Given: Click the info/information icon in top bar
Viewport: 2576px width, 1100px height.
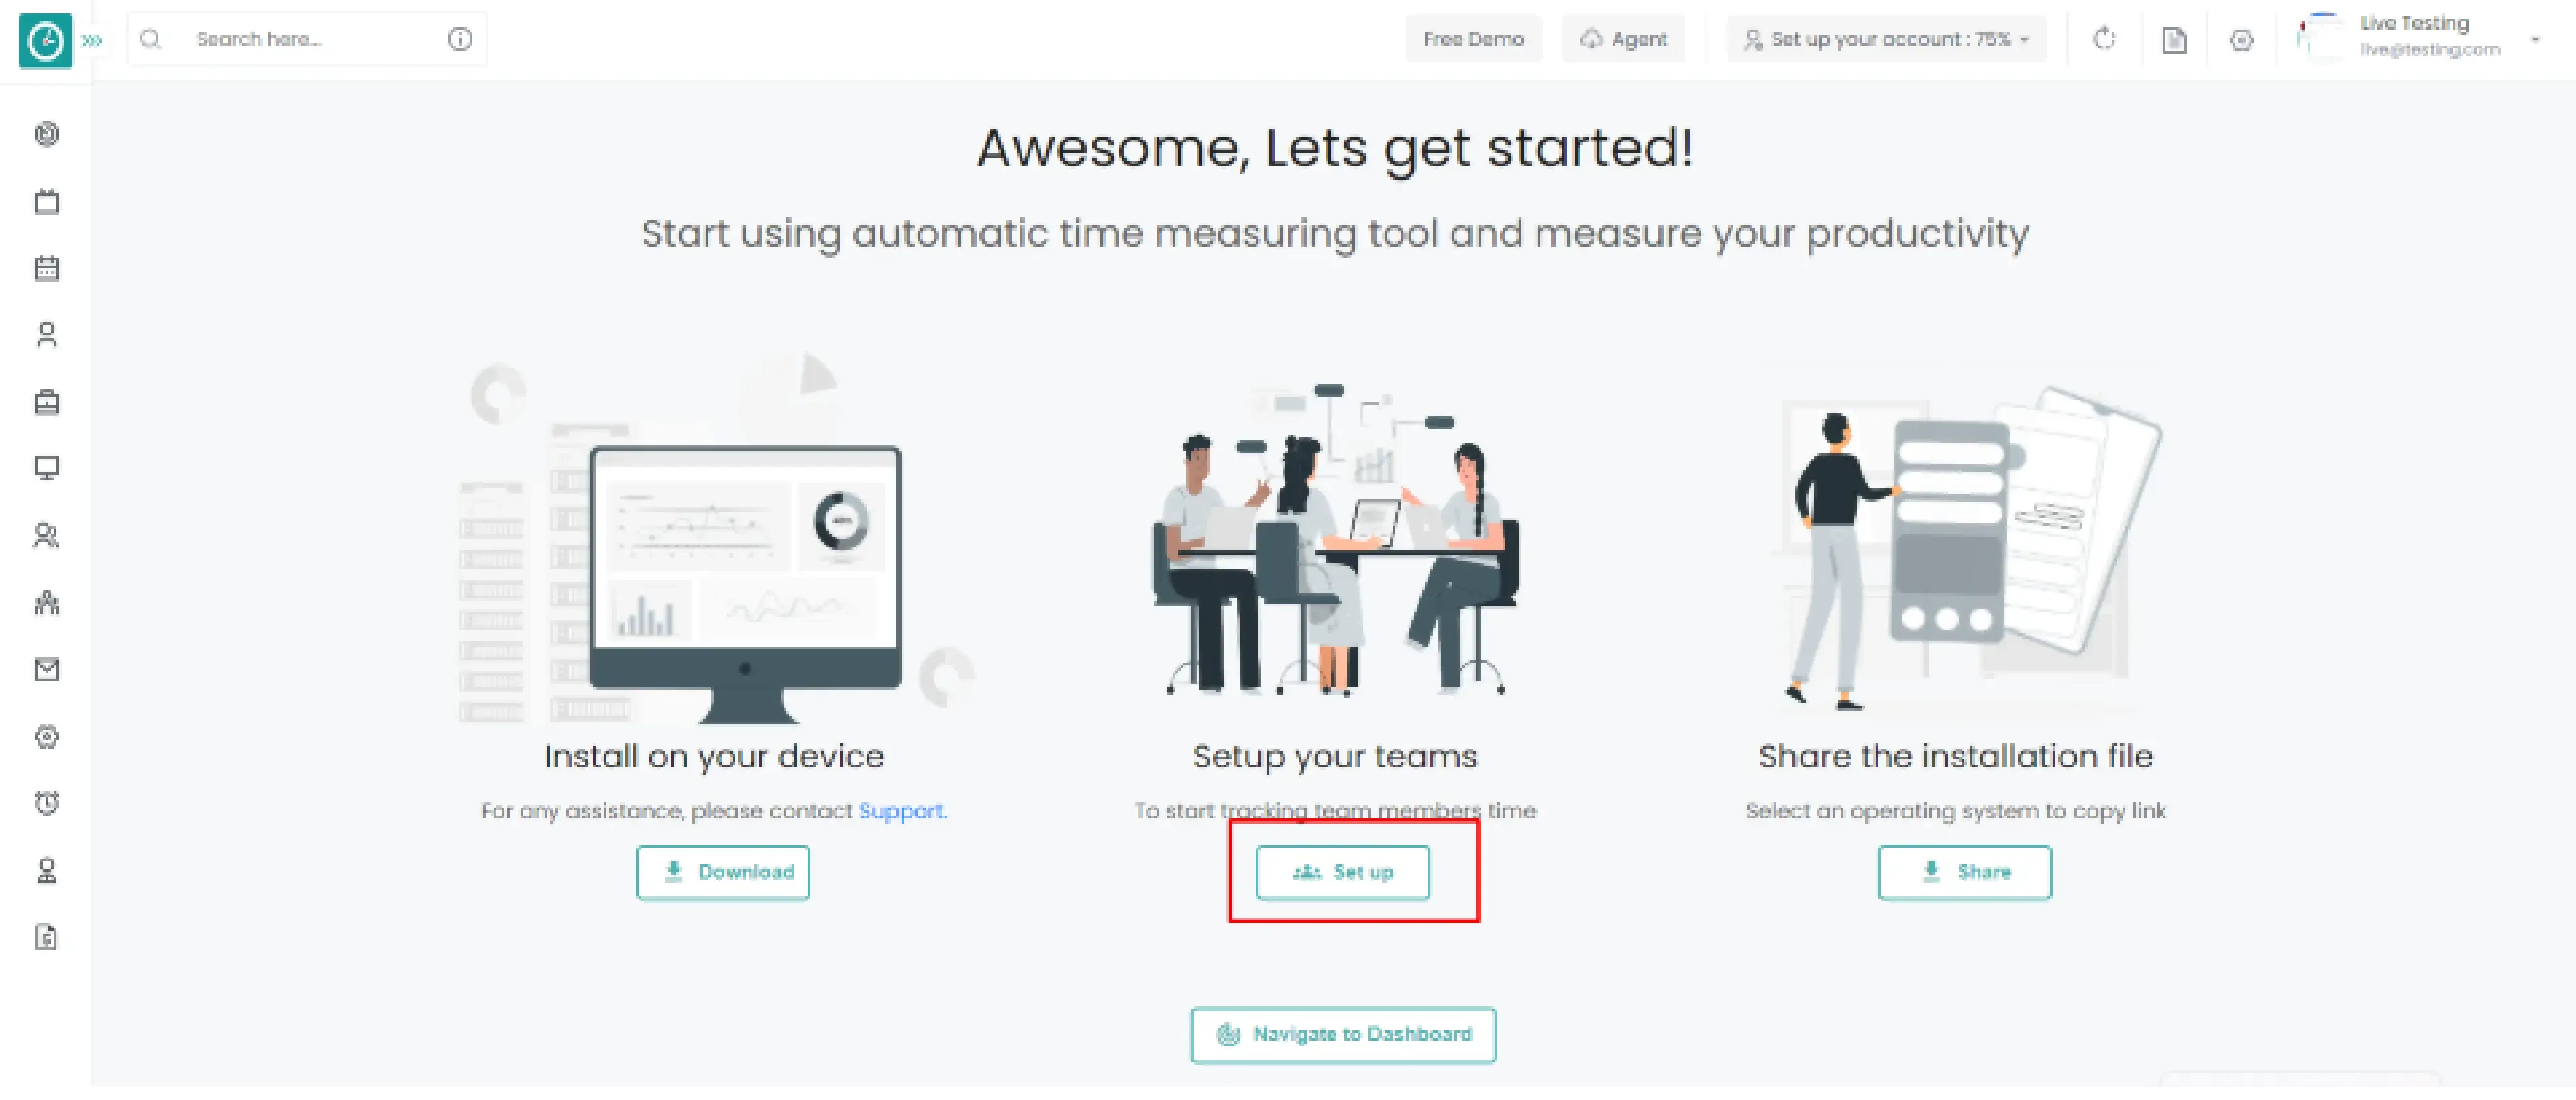Looking at the screenshot, I should (x=460, y=38).
